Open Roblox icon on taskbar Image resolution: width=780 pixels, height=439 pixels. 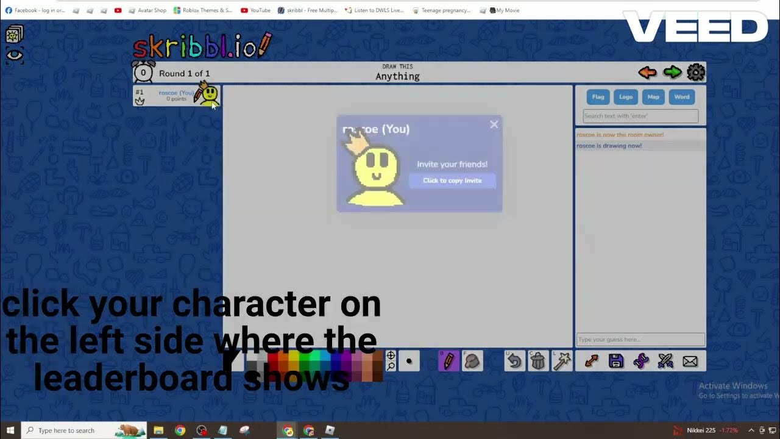(x=330, y=430)
